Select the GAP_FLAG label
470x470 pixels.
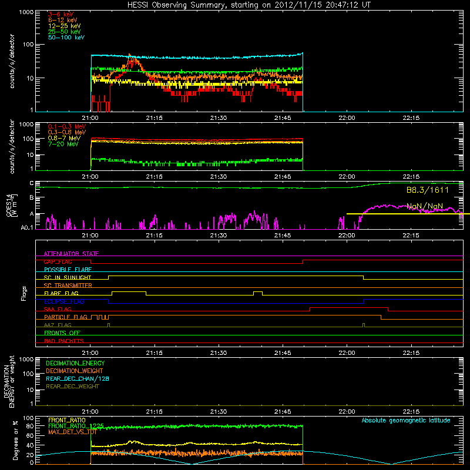point(58,261)
